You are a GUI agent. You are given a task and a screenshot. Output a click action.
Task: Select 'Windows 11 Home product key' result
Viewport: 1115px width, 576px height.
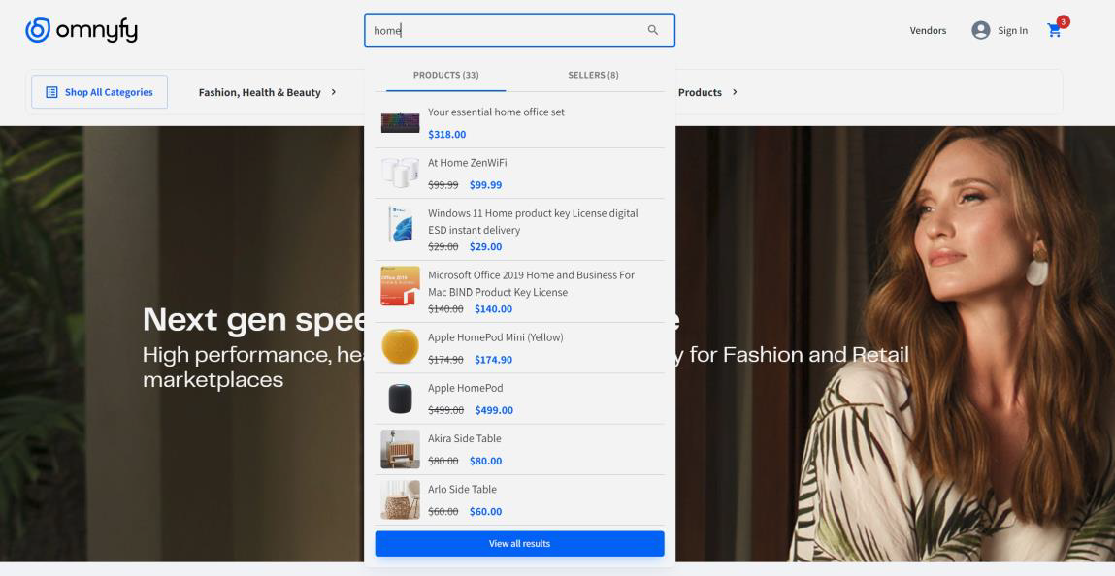[533, 222]
